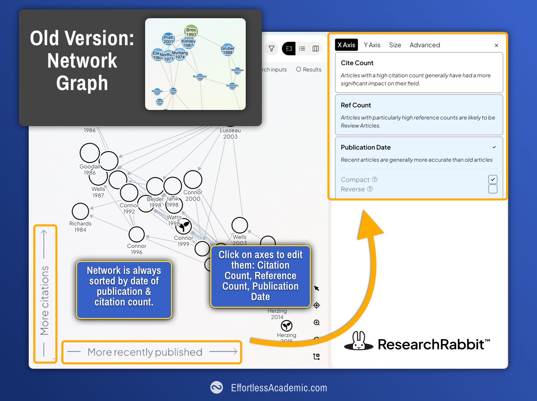Choose the Cite Count option card
The height and width of the screenshot is (401, 537).
pyautogui.click(x=419, y=72)
